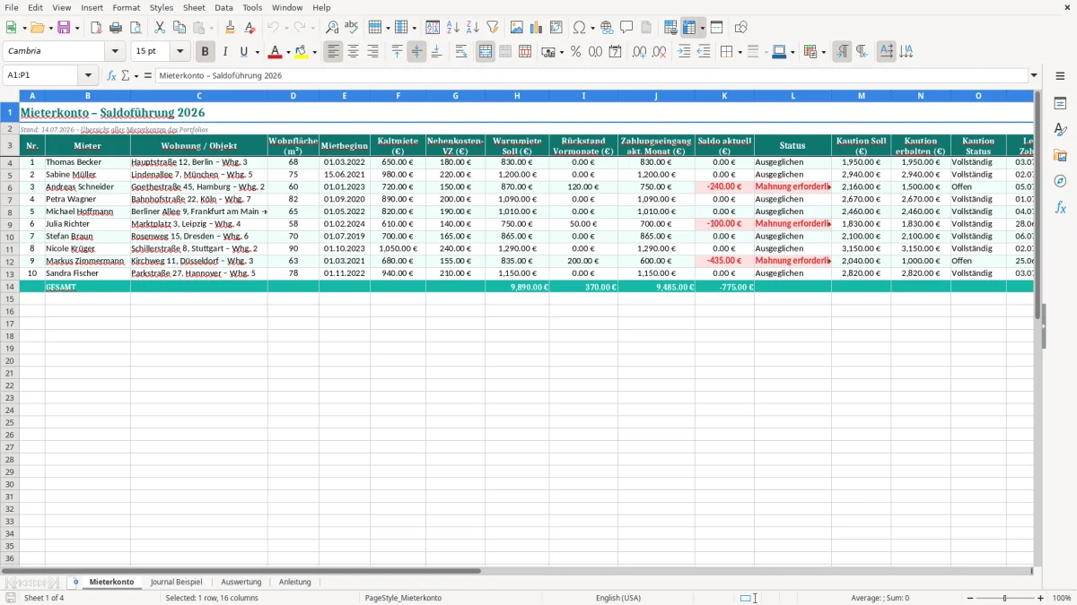Insert a hyperlink
The height and width of the screenshot is (605, 1077).
[607, 28]
